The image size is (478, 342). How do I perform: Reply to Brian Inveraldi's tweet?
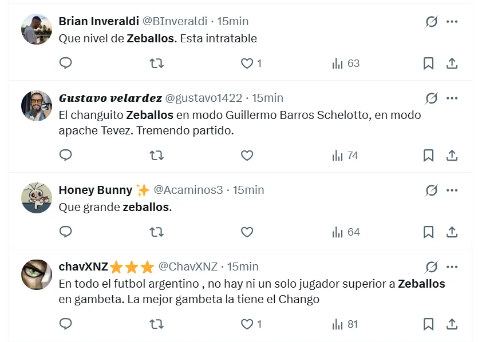pyautogui.click(x=66, y=63)
